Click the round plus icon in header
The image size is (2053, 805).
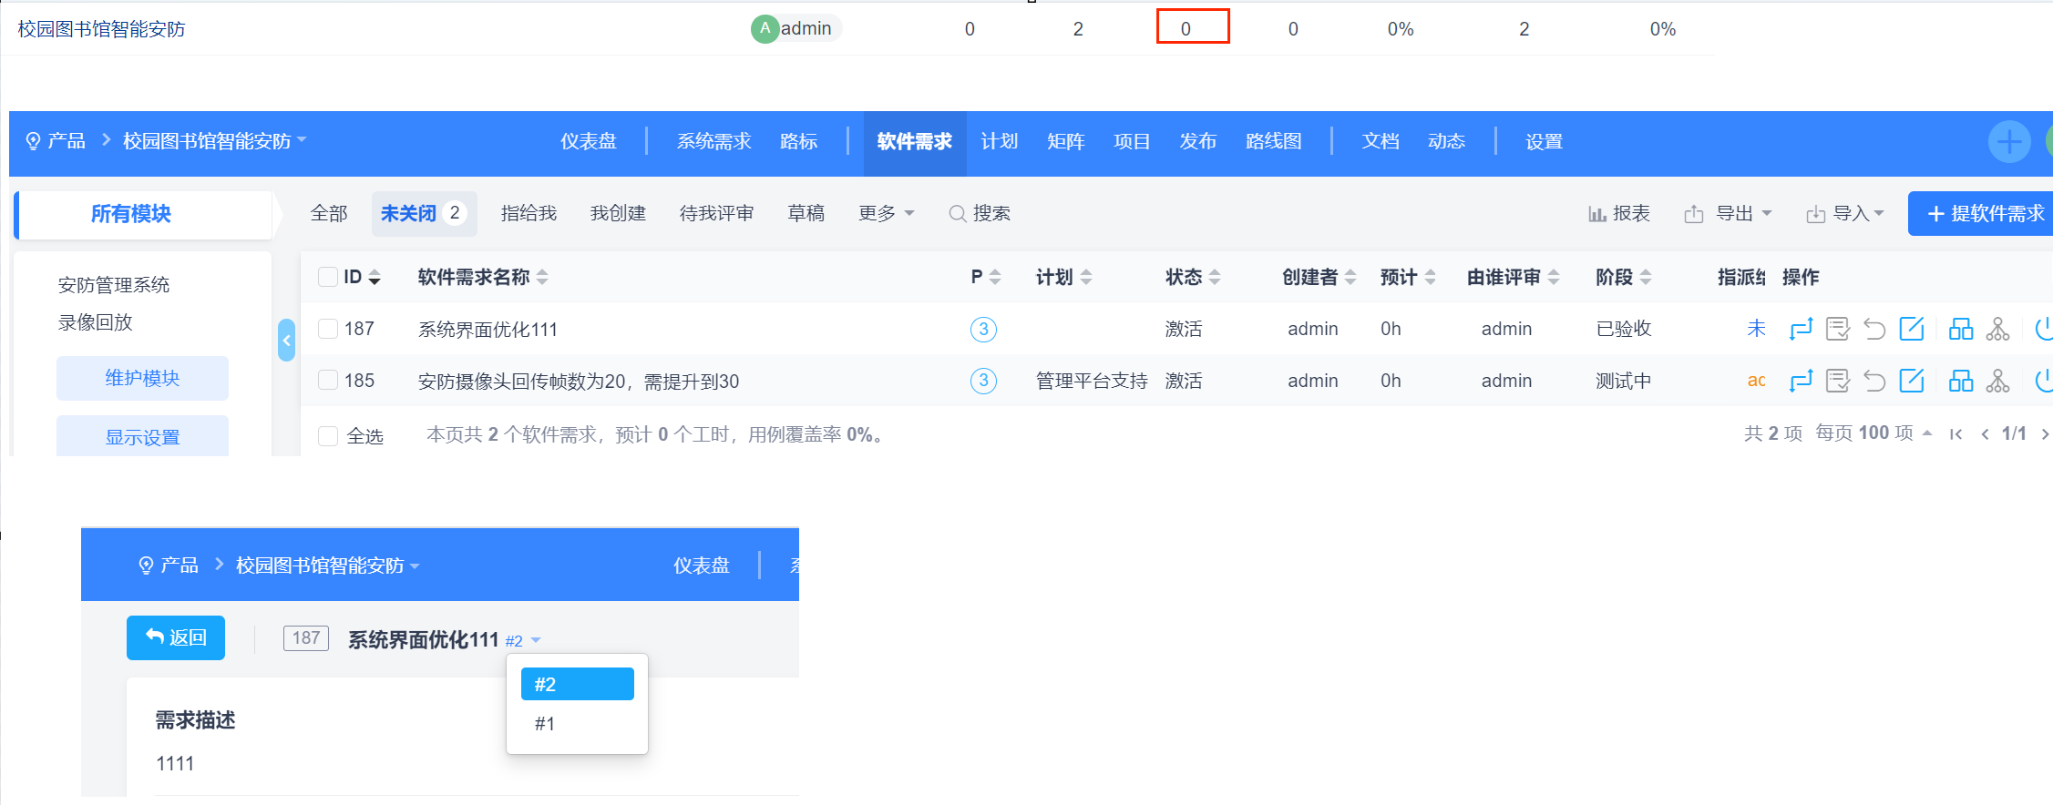tap(2008, 142)
